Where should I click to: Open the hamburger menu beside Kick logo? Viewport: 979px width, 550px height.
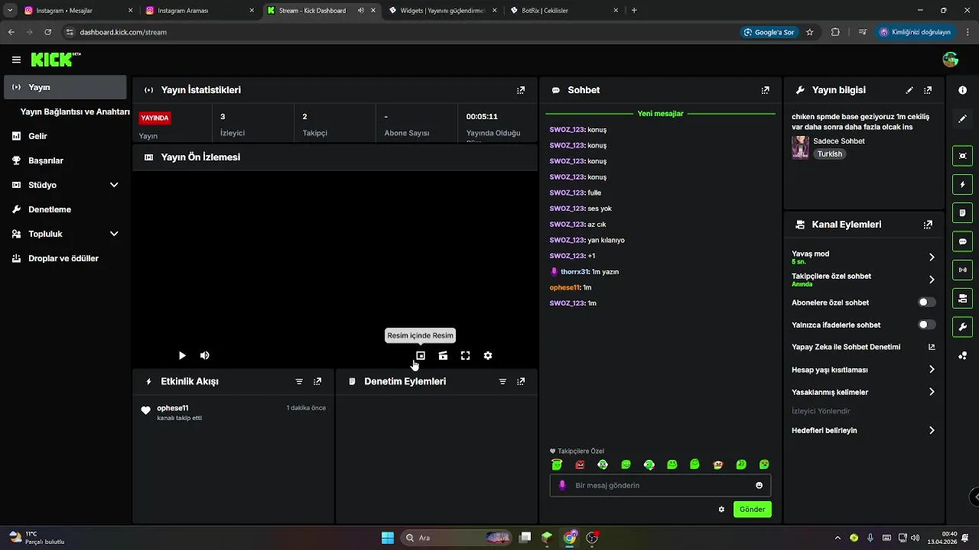16,60
